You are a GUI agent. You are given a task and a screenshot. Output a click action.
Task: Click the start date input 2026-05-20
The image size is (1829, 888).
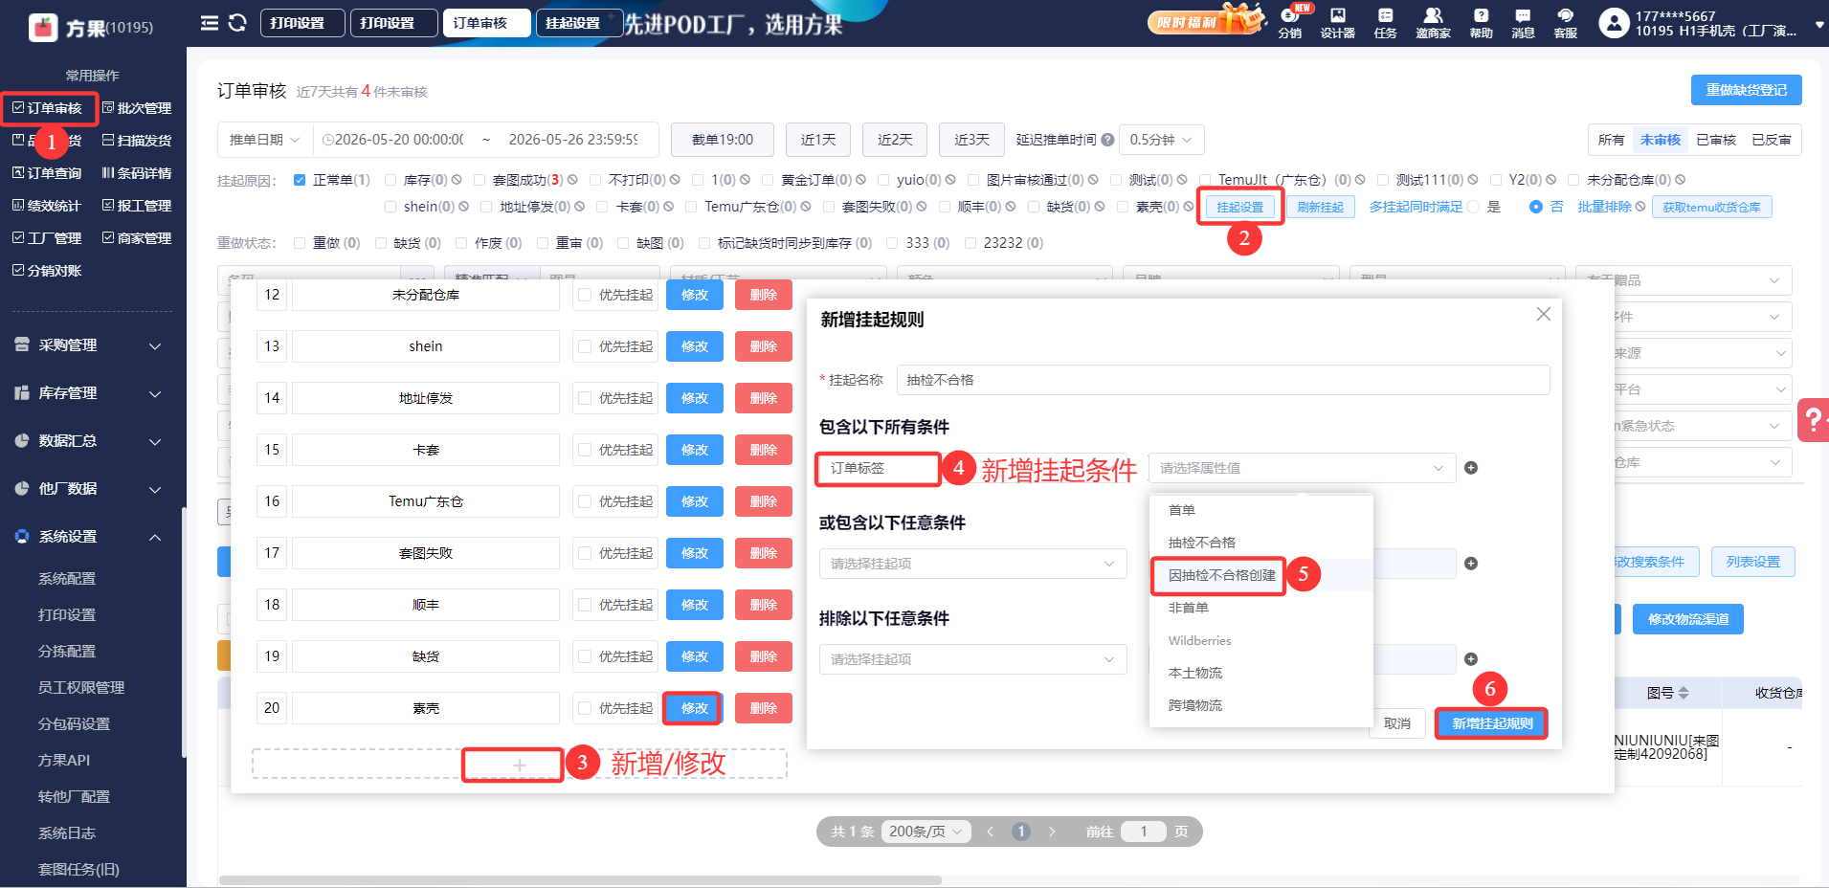click(x=399, y=140)
